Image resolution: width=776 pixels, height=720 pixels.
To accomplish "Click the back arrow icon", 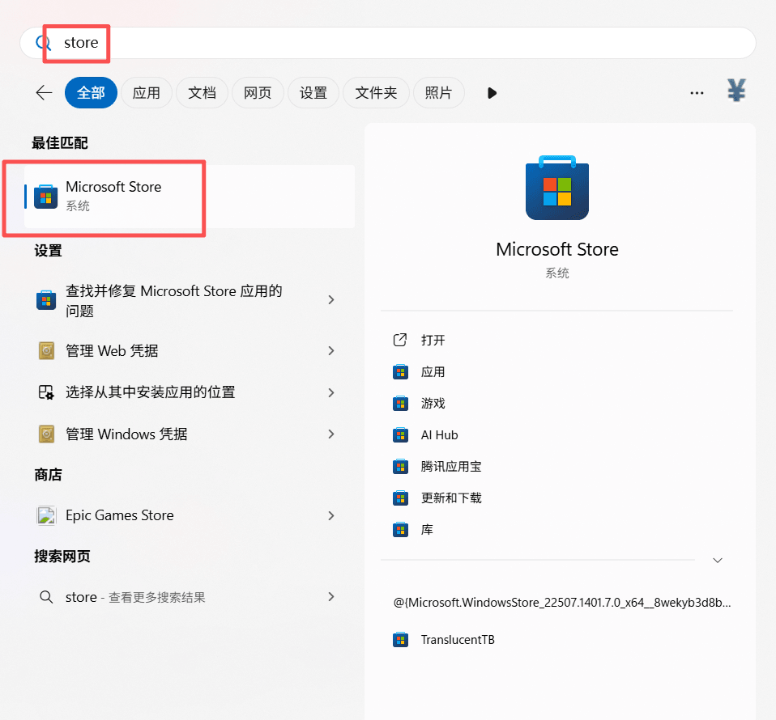I will [x=44, y=93].
